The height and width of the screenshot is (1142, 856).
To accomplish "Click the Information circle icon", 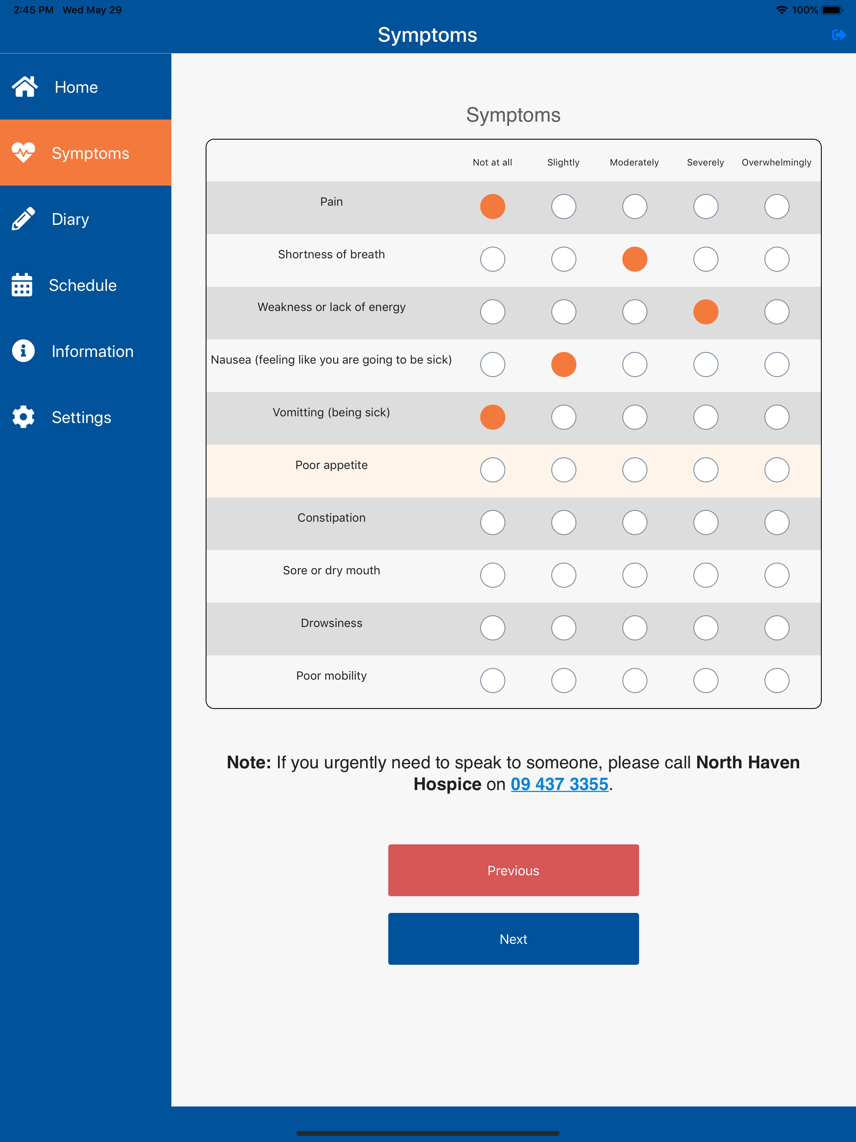I will pyautogui.click(x=23, y=351).
